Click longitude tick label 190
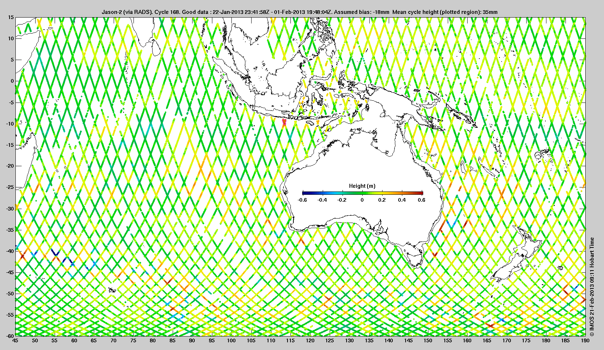The height and width of the screenshot is (350, 604). pos(585,340)
